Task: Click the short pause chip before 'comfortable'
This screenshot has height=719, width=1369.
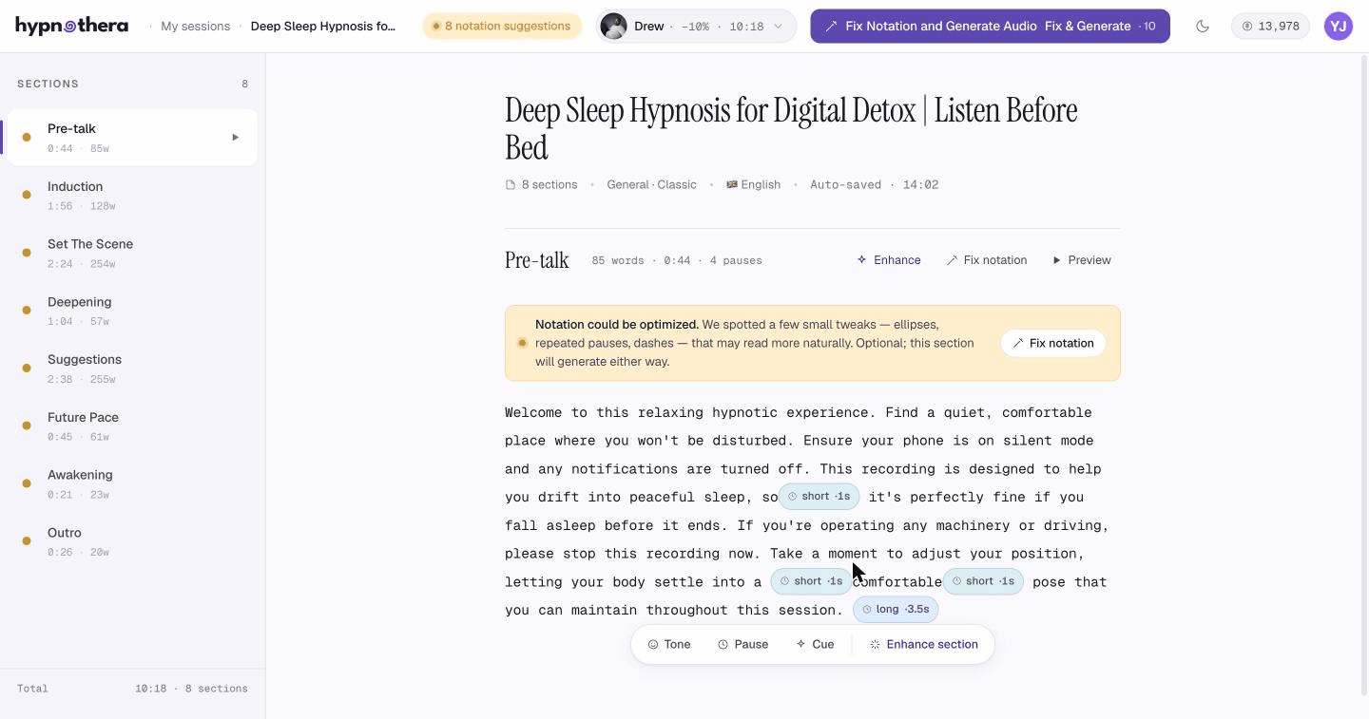Action: [811, 581]
